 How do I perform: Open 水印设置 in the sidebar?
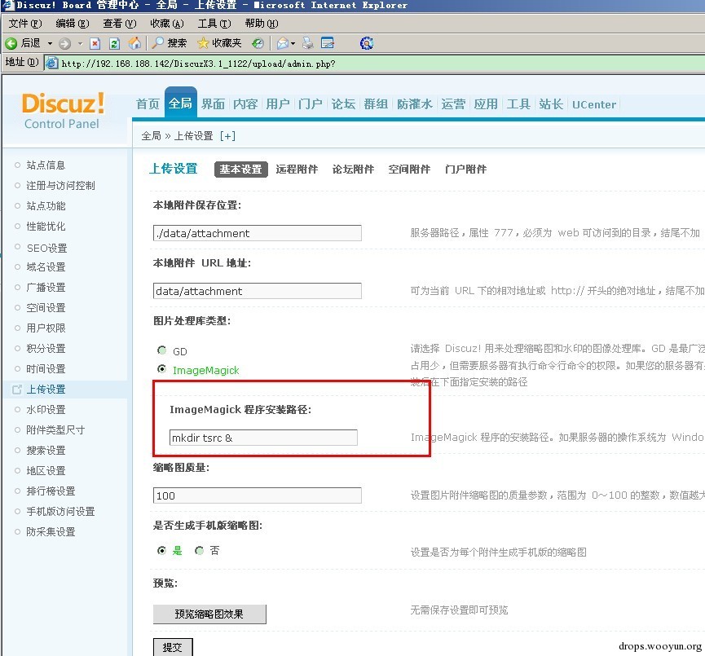pos(46,410)
